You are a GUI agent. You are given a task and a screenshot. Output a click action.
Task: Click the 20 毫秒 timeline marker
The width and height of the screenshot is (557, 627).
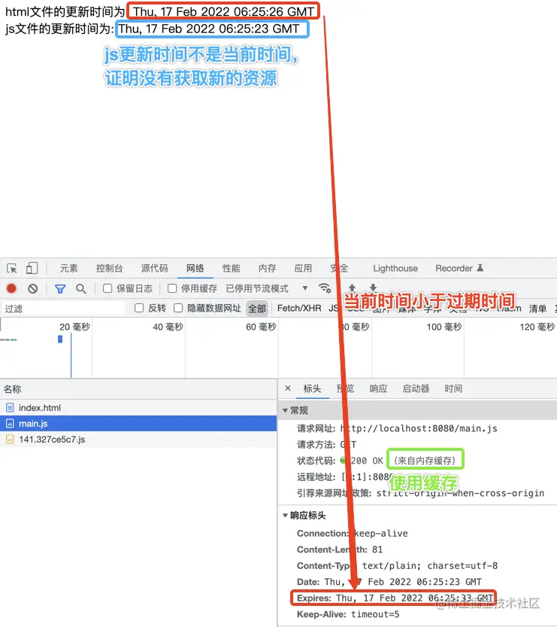click(x=74, y=327)
